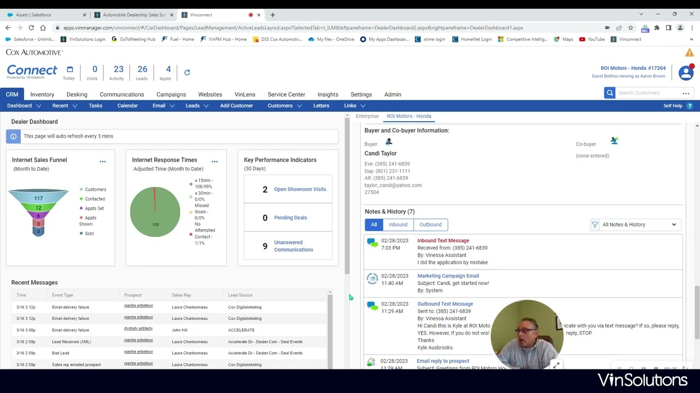The height and width of the screenshot is (393, 700).
Task: Open the Email reply to prospect link
Action: tap(443, 361)
